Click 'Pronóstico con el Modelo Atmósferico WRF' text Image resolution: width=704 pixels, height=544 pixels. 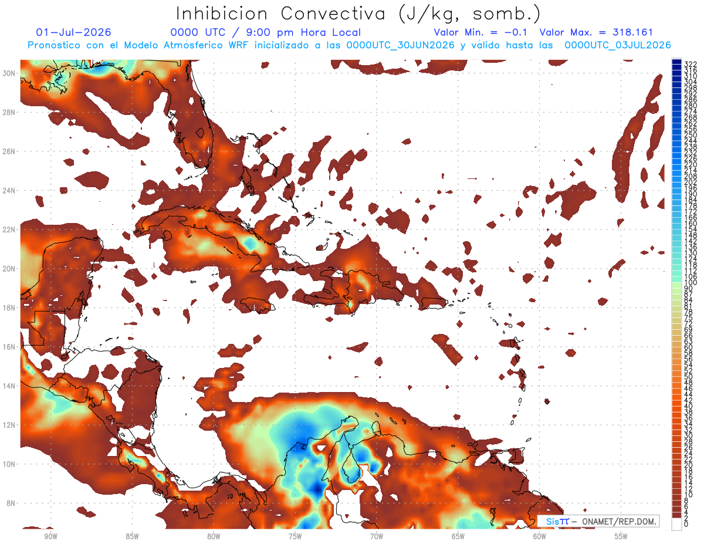click(x=140, y=45)
